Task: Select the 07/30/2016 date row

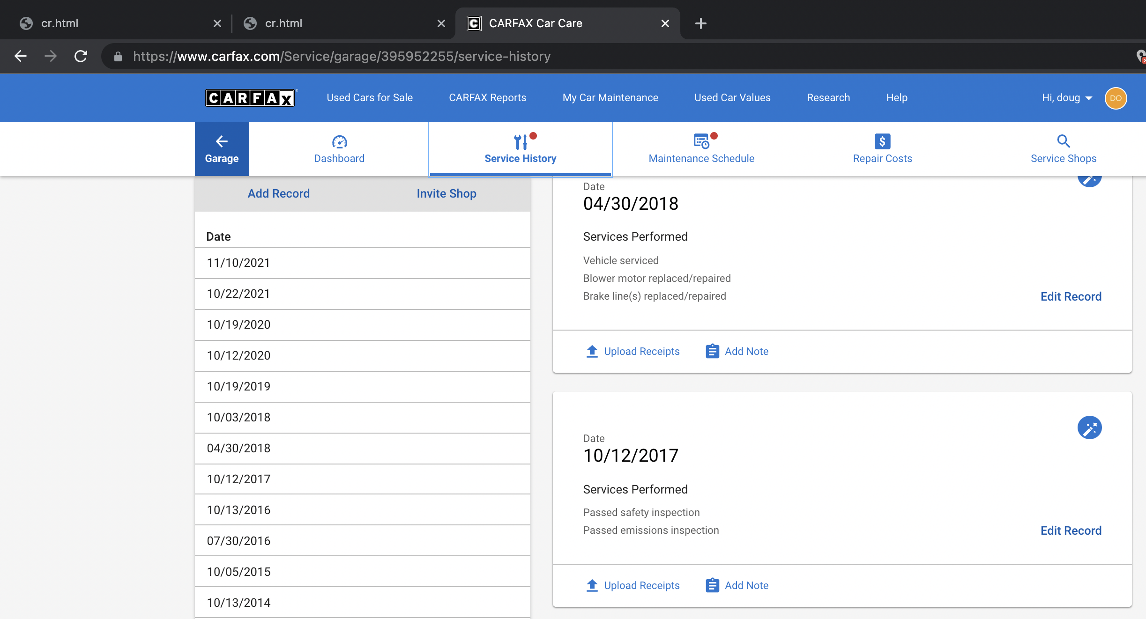Action: pos(363,541)
